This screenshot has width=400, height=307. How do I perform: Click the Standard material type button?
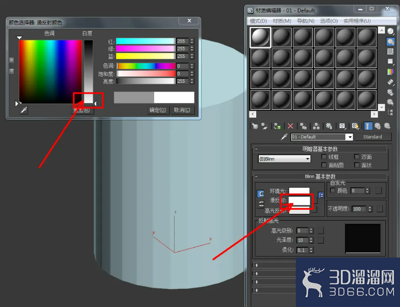tap(372, 137)
